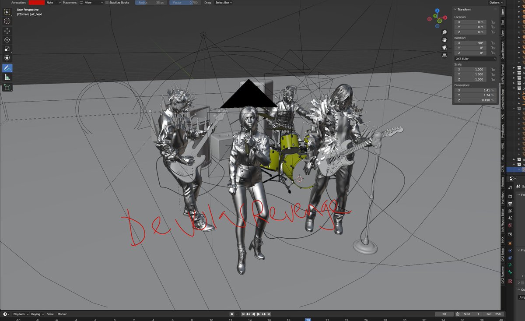Jump to previous keyframe
The image size is (525, 321).
(248, 314)
